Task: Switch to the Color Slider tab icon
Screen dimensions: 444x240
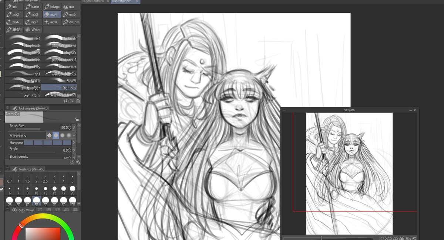Action: (39, 210)
